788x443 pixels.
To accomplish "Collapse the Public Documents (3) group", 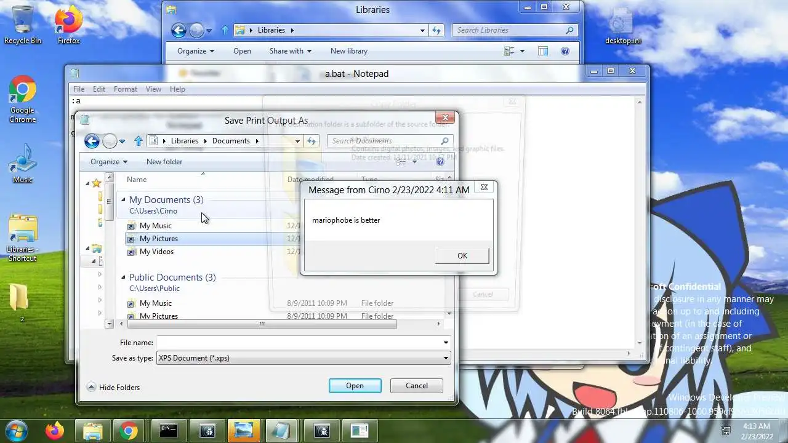I will (x=123, y=277).
